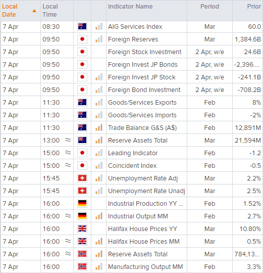Open the Coincident Index indicator
263x273 pixels.
click(x=132, y=166)
